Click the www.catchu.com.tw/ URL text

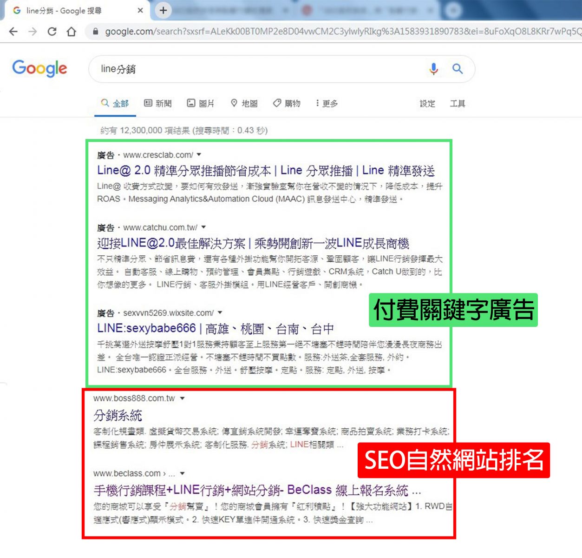coord(160,227)
